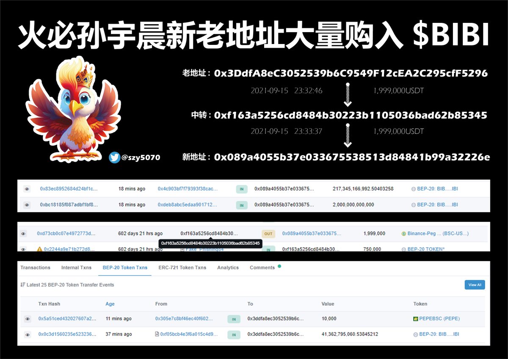Click relay address 0xf163a5256cd8484b30223b1105036bad62b85345 in header
Image resolution: width=508 pixels, height=359 pixels.
tap(351, 115)
